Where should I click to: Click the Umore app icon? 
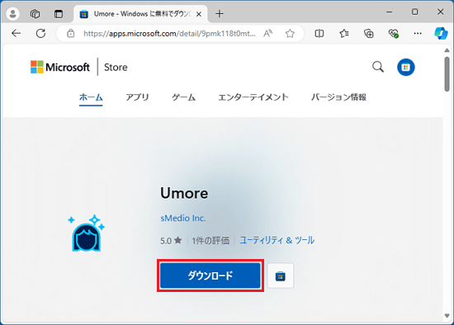coord(87,233)
